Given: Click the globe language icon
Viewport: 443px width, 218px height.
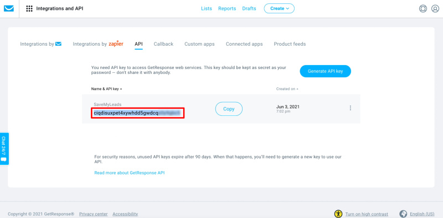Looking at the screenshot, I should point(403,214).
